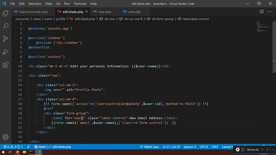Open the View menu

click(49, 4)
